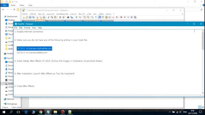The image size is (205, 115).
Task: Click ReadMe horizontal scrollbar right arrow
Action: point(201,95)
